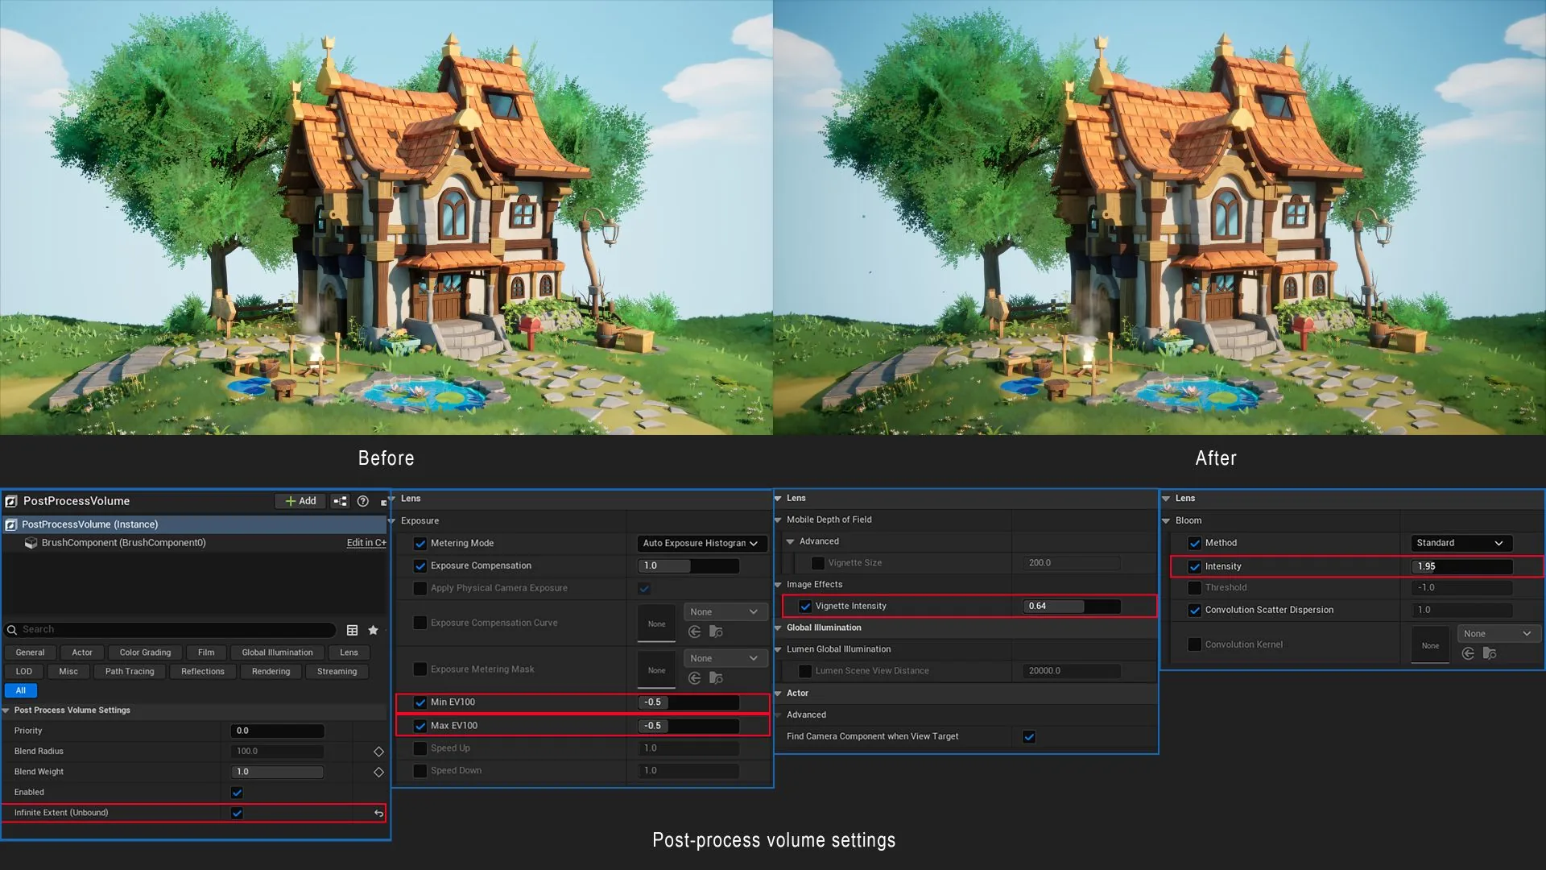Screen dimensions: 1546x870
Task: Use selected asset for Convolution Kernel
Action: [1468, 654]
